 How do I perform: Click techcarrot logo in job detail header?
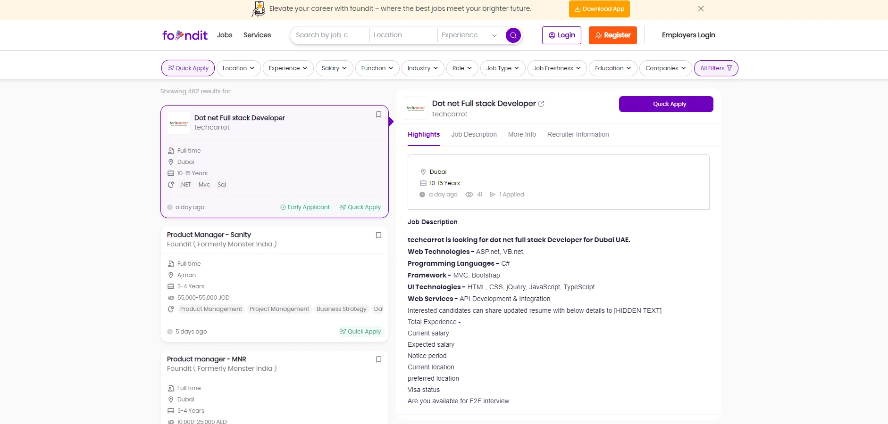416,108
